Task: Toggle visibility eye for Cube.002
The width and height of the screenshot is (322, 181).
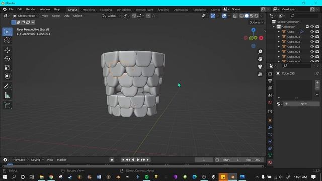Action: click(312, 42)
